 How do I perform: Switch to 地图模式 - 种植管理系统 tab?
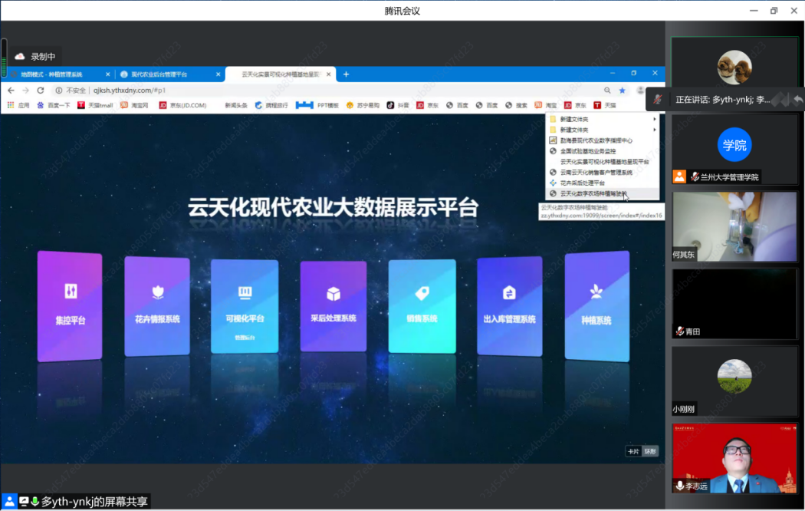56,74
